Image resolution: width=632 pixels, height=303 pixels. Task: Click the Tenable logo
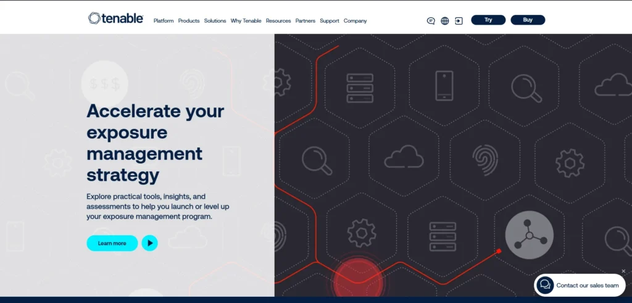(115, 18)
